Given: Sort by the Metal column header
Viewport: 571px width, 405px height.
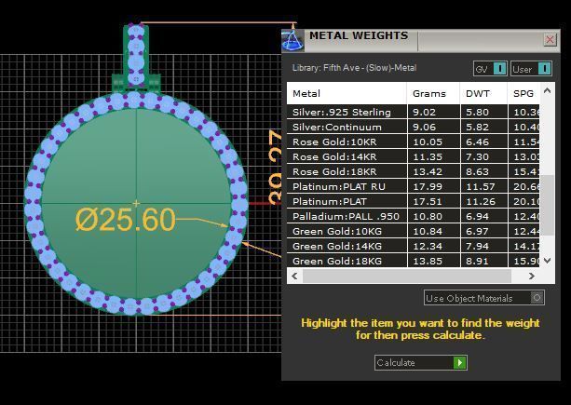Looking at the screenshot, I should pyautogui.click(x=347, y=93).
